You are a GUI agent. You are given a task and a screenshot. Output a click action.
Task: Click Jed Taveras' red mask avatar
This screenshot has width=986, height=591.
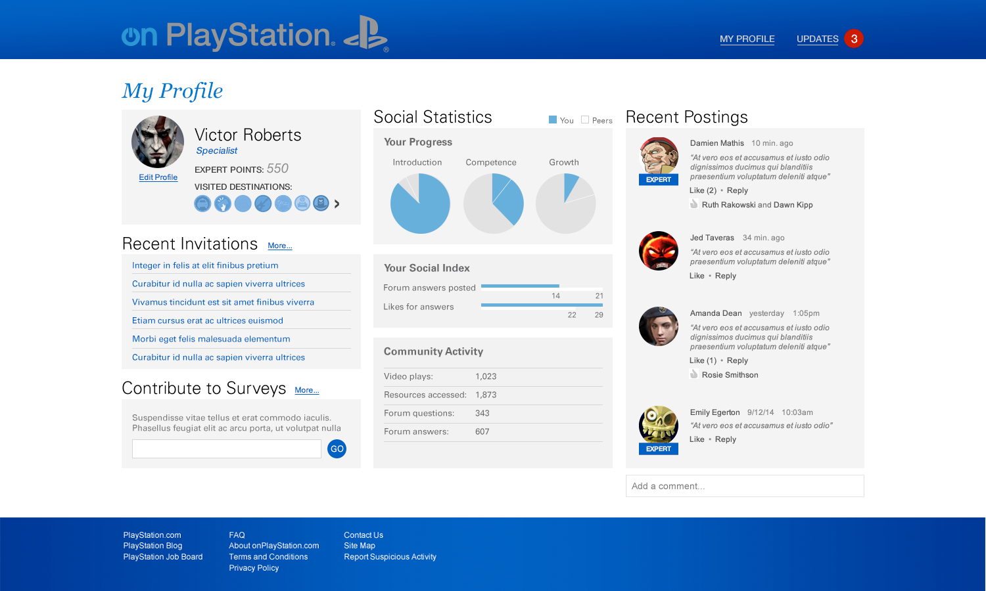pos(659,251)
